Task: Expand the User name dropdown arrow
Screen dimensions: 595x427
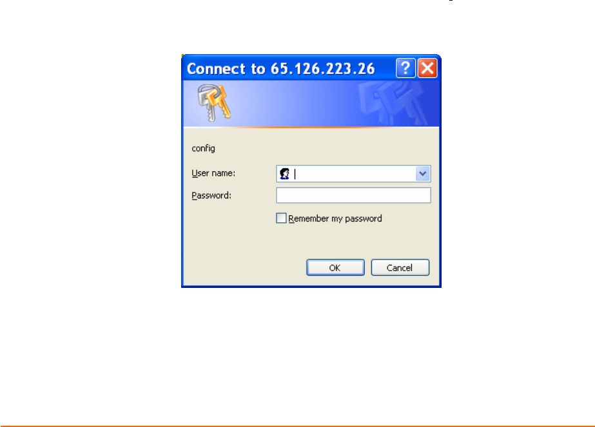Action: 422,174
